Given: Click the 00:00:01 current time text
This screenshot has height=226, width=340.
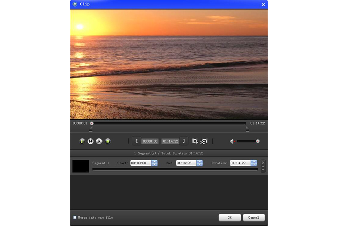Looking at the screenshot, I should tap(80, 123).
